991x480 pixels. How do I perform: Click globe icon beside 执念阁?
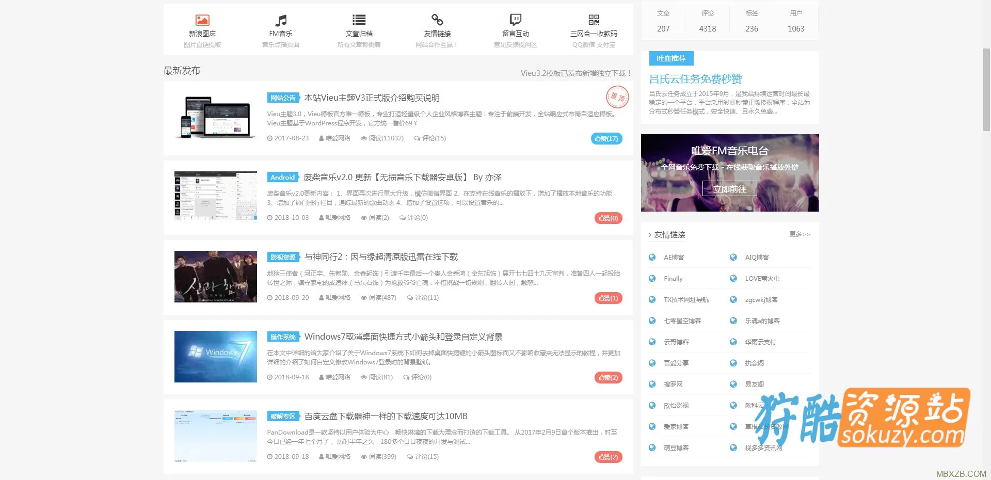733,363
